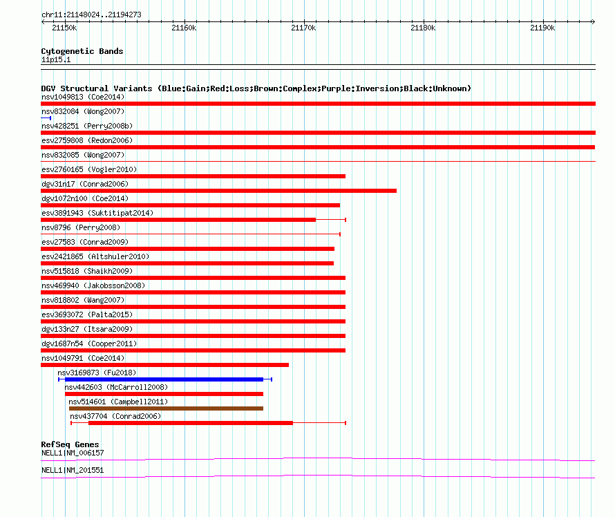The width and height of the screenshot is (615, 517).
Task: Click the nsv1049813 (Coe2014) variant label
Action: click(x=83, y=97)
